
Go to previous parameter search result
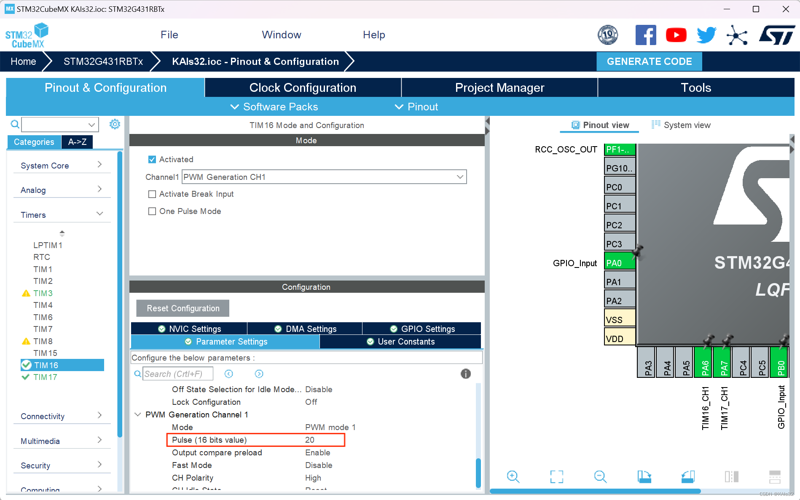pyautogui.click(x=228, y=374)
